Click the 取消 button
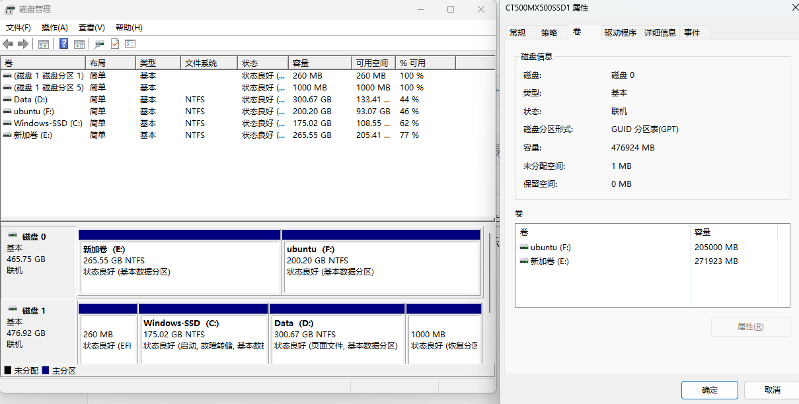 click(772, 390)
